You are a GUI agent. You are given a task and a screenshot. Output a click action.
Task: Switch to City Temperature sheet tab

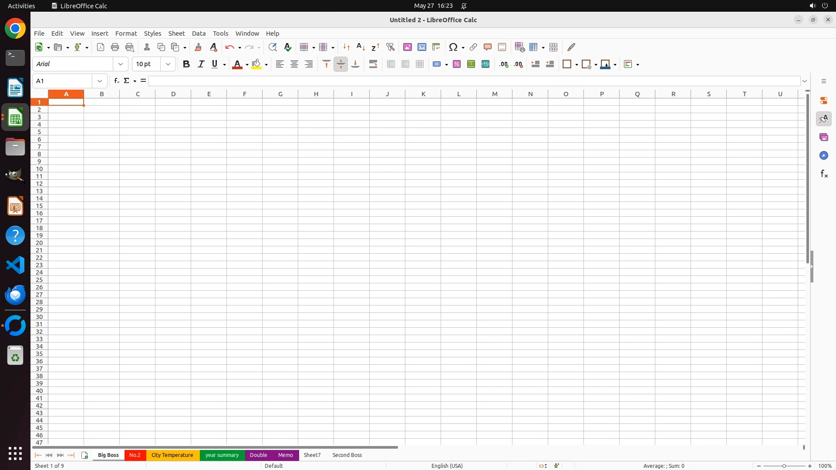pyautogui.click(x=172, y=455)
